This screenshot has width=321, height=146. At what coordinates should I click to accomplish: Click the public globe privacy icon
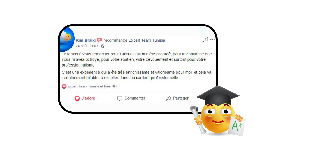pyautogui.click(x=103, y=46)
